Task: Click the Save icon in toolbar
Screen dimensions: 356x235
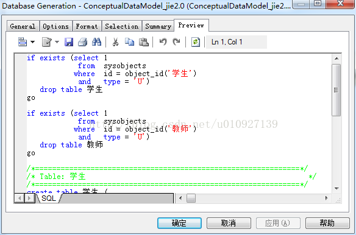Action: tap(69, 42)
